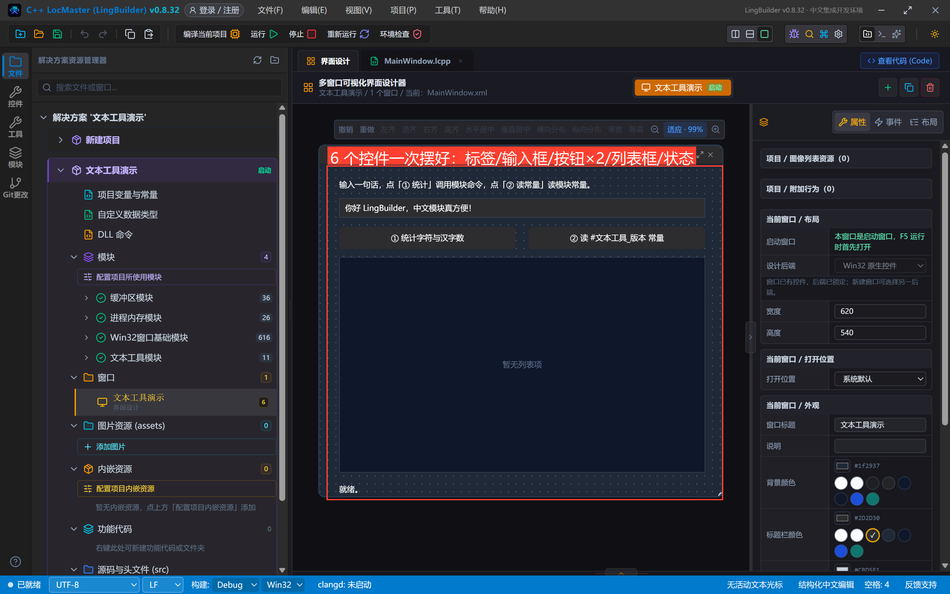
Task: Open the Debug build configuration dropdown
Action: pyautogui.click(x=236, y=584)
